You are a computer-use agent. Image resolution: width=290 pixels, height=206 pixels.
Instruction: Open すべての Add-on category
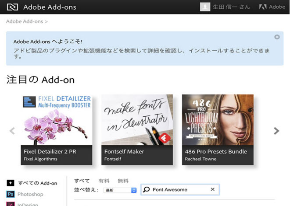38,183
